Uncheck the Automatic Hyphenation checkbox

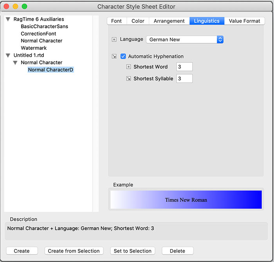point(123,56)
